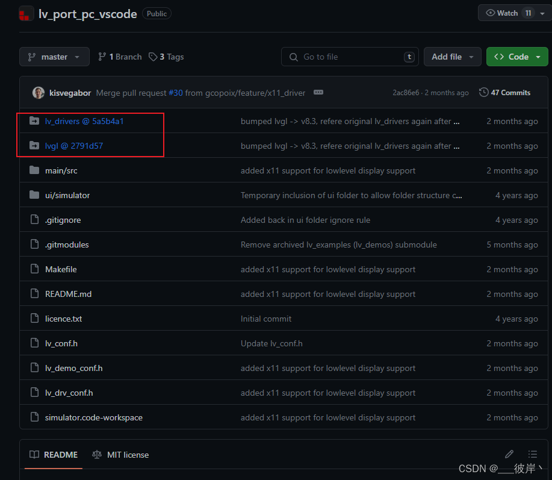Image resolution: width=552 pixels, height=480 pixels.
Task: Click the repository owner avatar icon
Action: pyautogui.click(x=26, y=13)
